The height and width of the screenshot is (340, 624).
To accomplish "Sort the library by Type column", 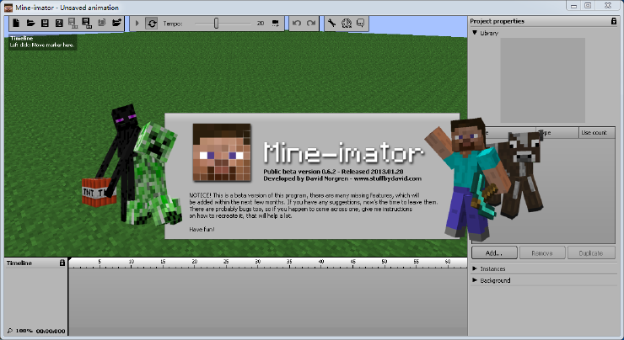I will coord(557,133).
